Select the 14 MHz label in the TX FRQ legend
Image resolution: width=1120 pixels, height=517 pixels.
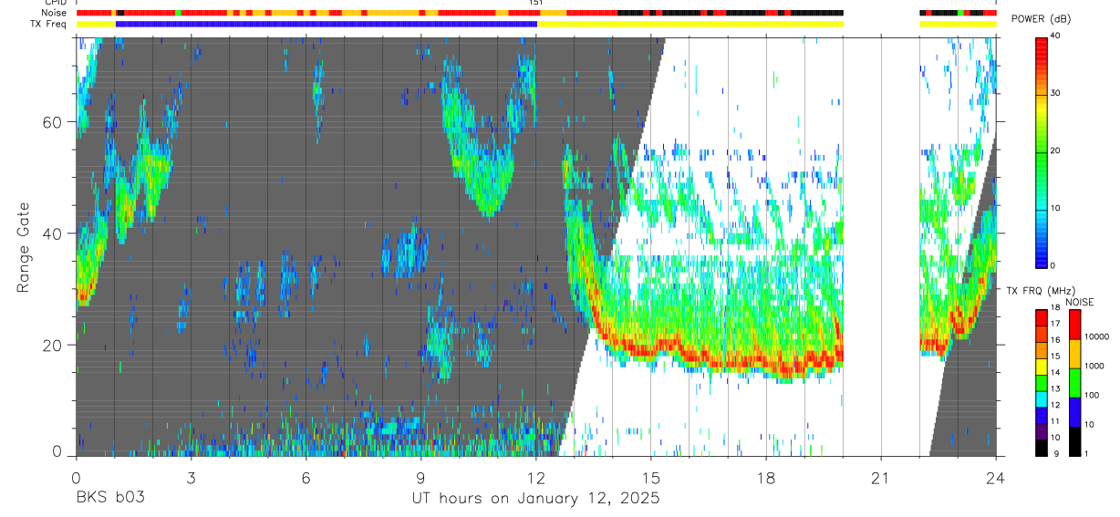click(x=1055, y=372)
